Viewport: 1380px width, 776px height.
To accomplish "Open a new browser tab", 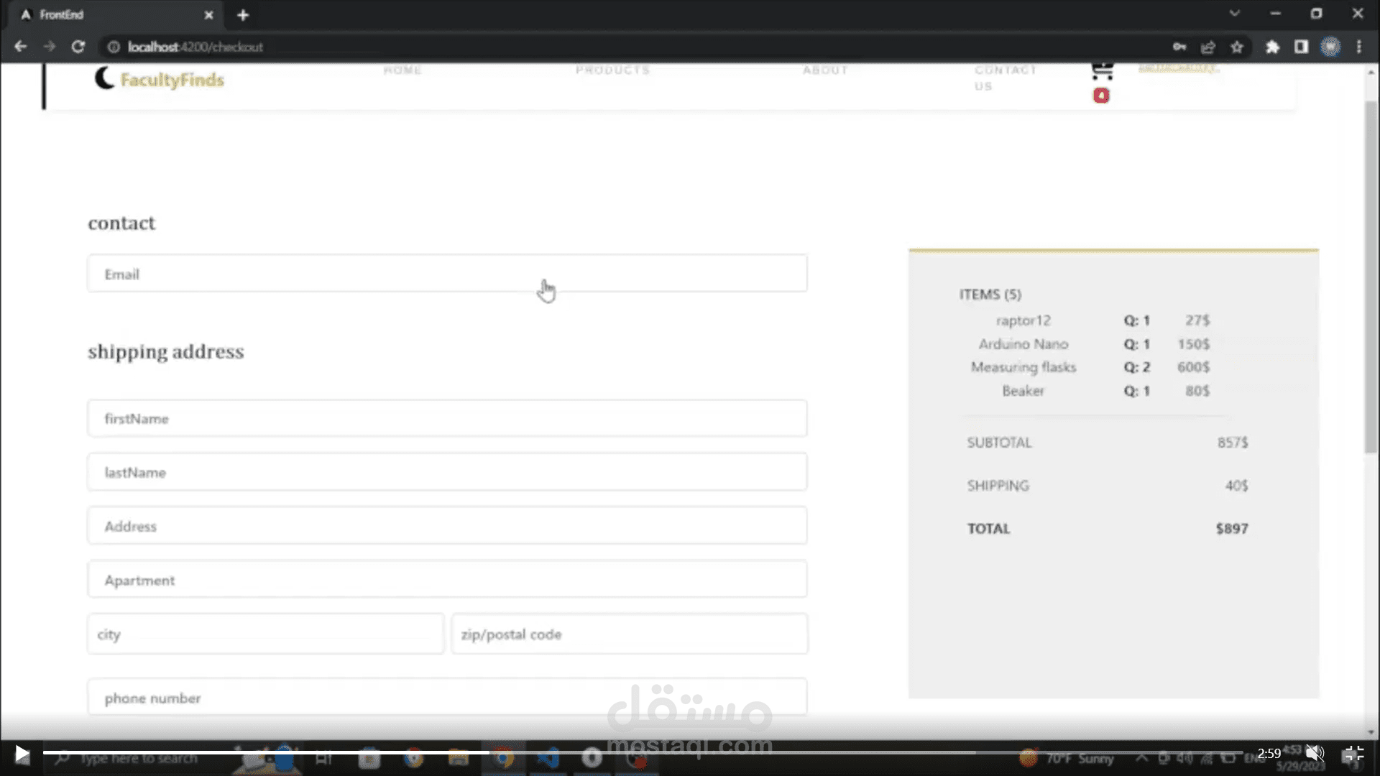I will pos(243,15).
